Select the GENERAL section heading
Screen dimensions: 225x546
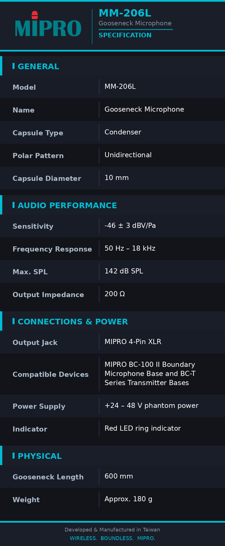tap(38, 67)
